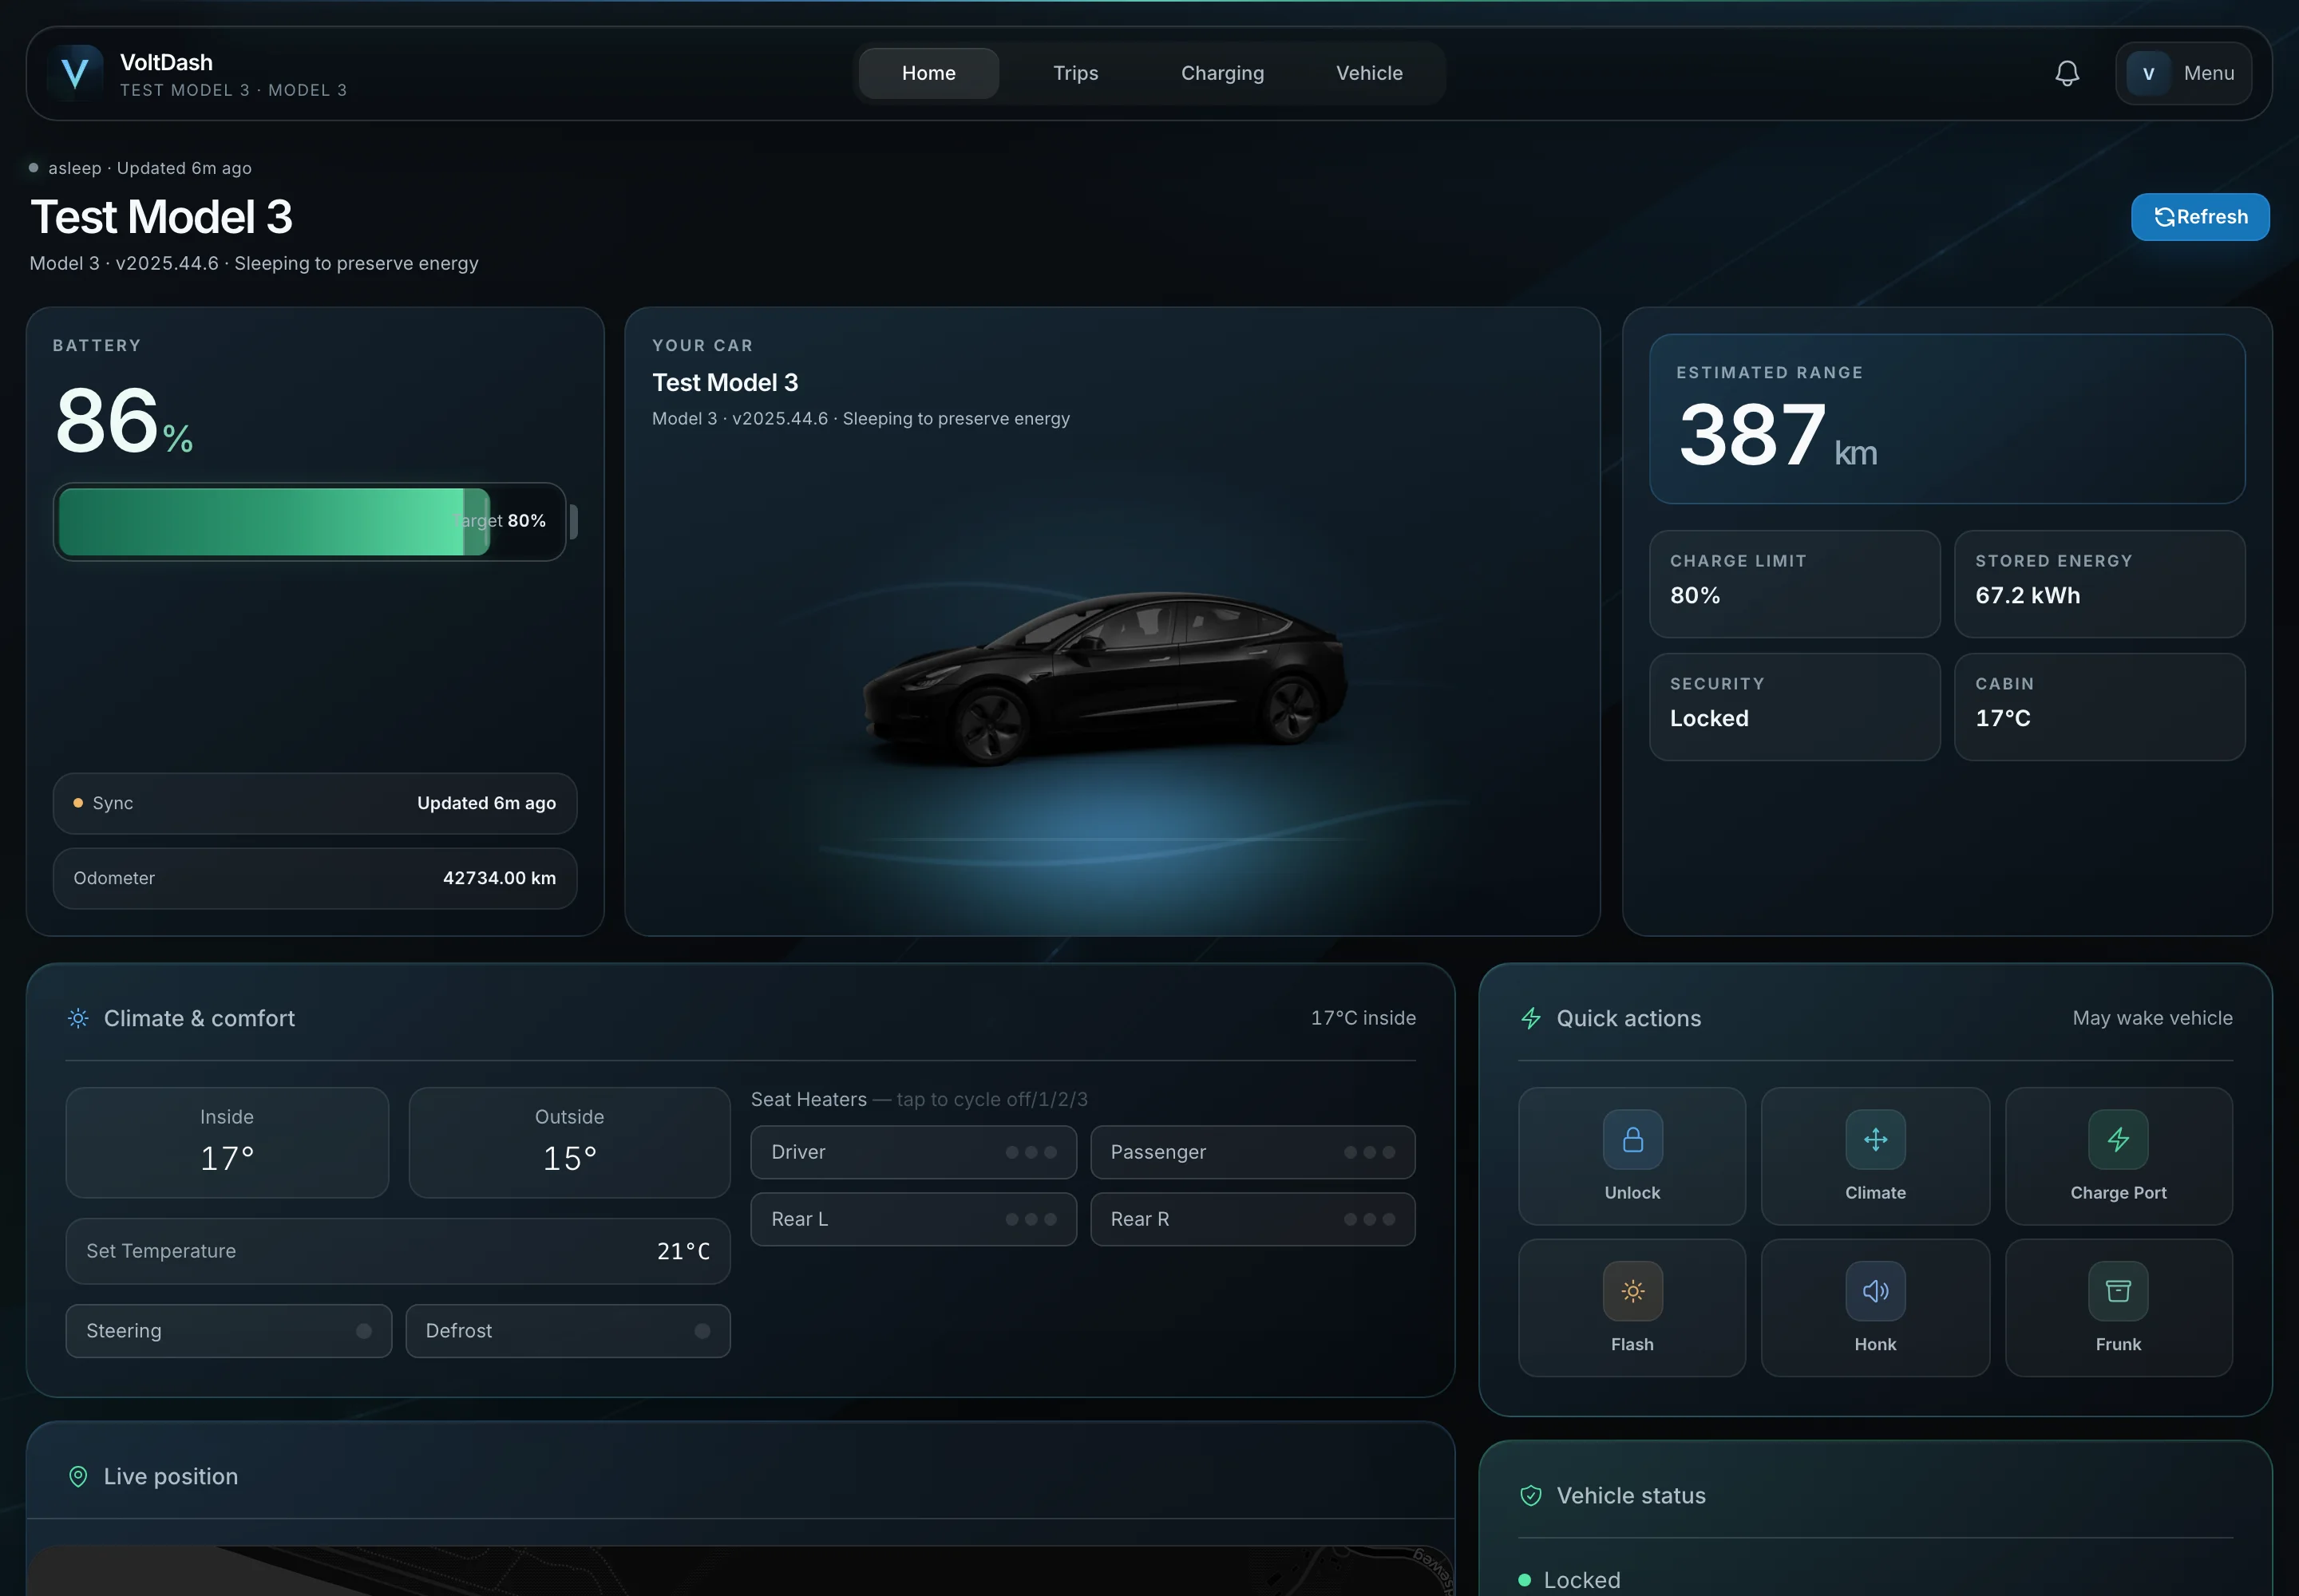
Task: Cycle the Passenger seat heater
Action: point(1252,1152)
